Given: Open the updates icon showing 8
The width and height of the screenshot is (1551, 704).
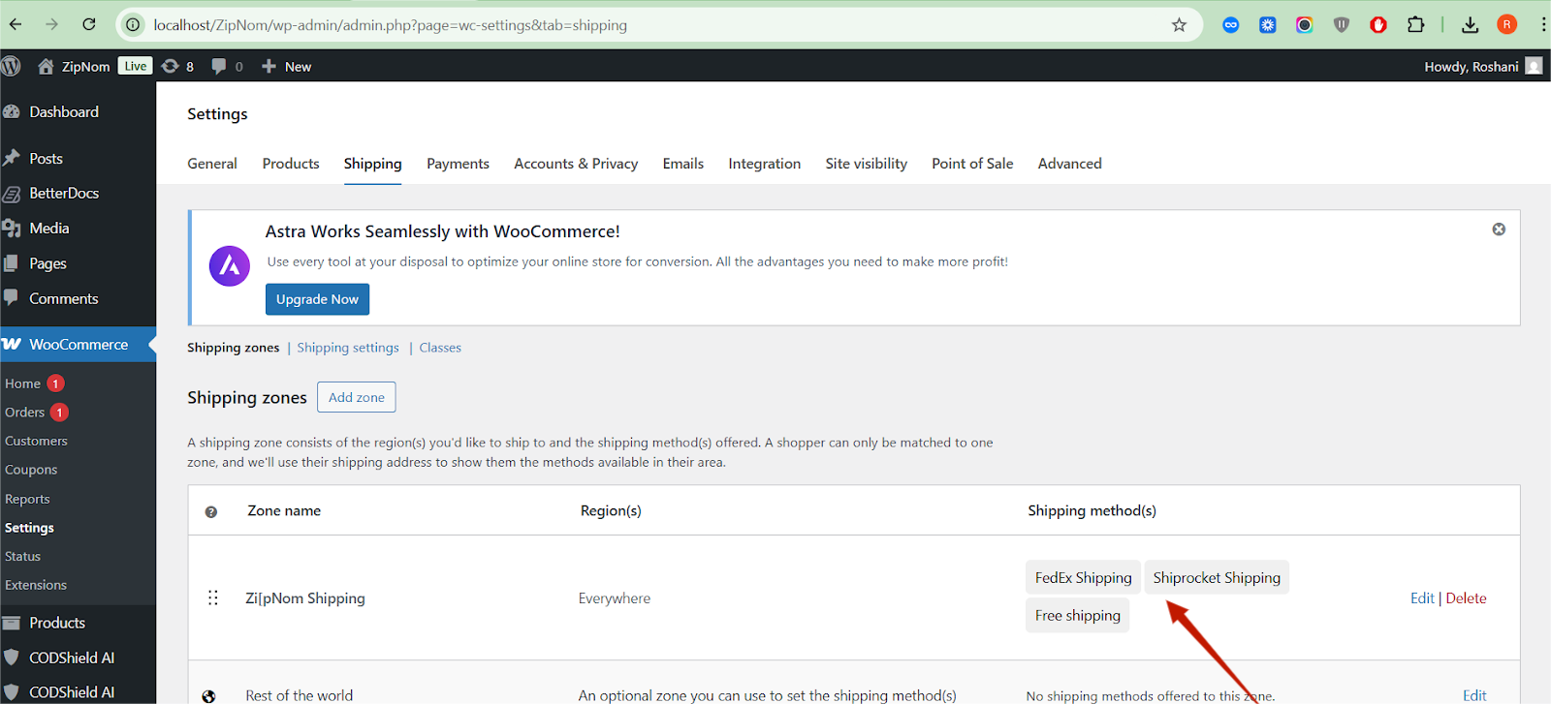Looking at the screenshot, I should [171, 66].
